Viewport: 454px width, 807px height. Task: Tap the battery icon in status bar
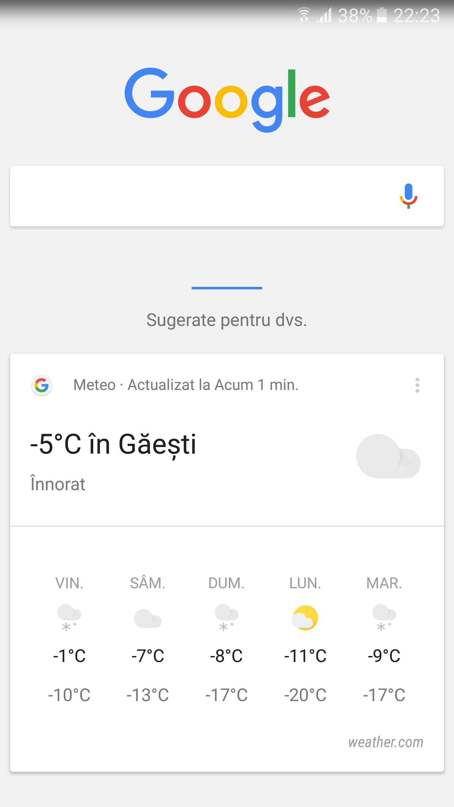[x=382, y=15]
